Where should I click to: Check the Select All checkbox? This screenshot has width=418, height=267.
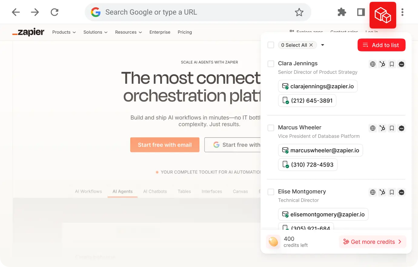[271, 45]
